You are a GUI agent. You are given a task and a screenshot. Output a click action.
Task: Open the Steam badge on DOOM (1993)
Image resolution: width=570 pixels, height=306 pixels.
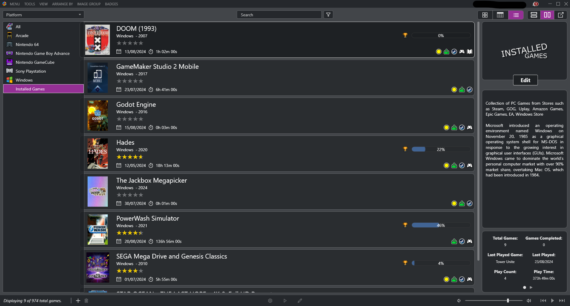pyautogui.click(x=454, y=52)
